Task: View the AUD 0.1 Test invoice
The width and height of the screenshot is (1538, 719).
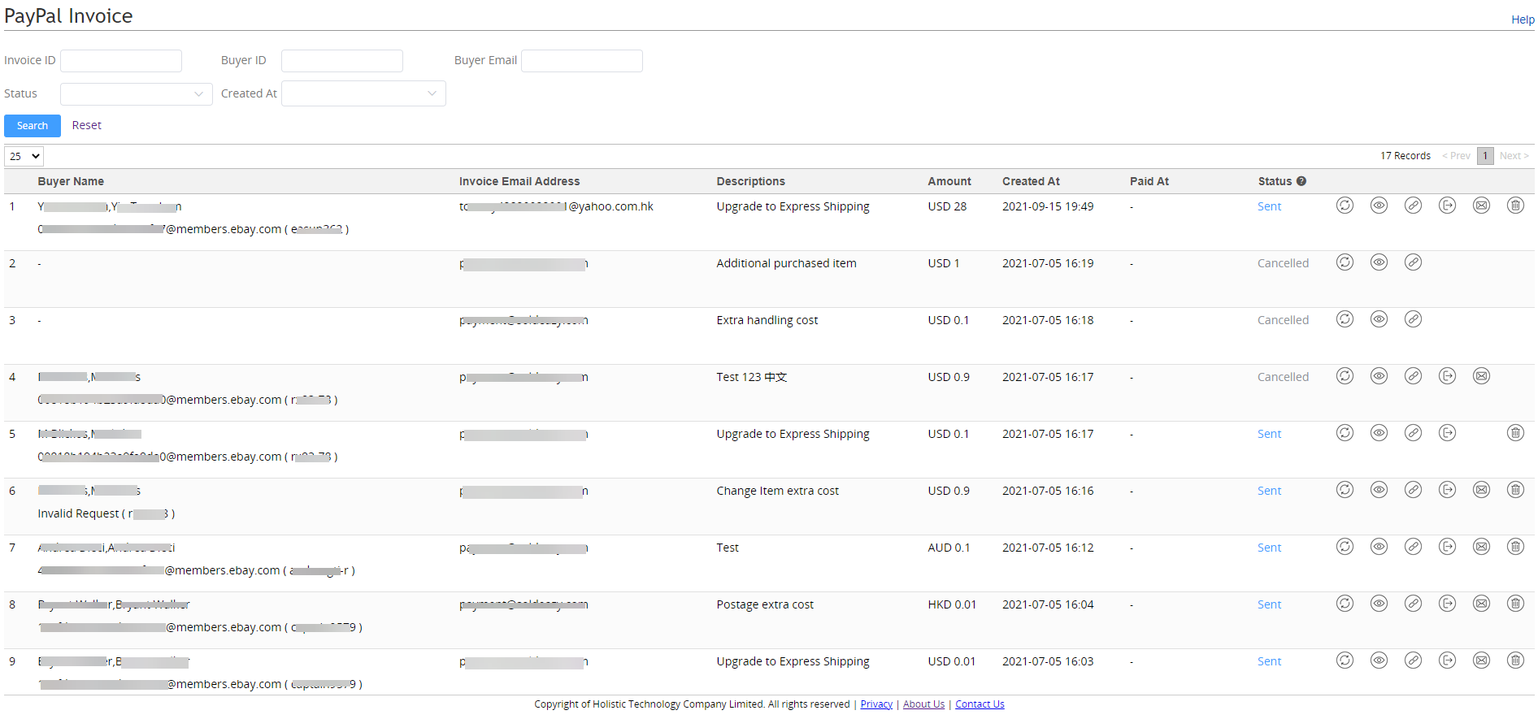Action: [x=1379, y=547]
